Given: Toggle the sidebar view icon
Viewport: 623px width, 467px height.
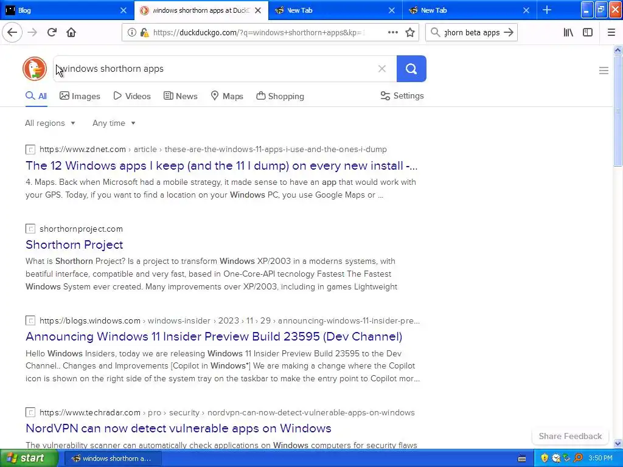Looking at the screenshot, I should (588, 33).
